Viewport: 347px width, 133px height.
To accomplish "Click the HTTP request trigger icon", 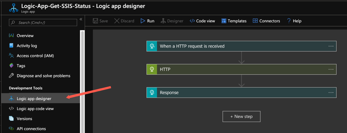I will pos(152,46).
